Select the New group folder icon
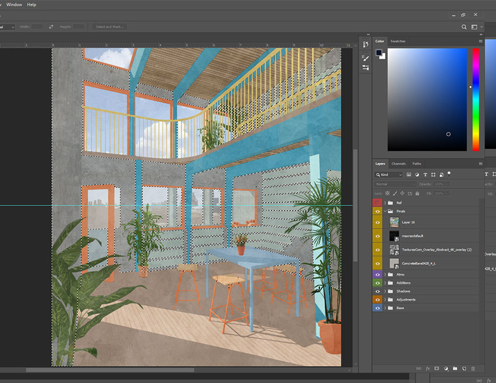This screenshot has height=383, width=496. (455, 368)
